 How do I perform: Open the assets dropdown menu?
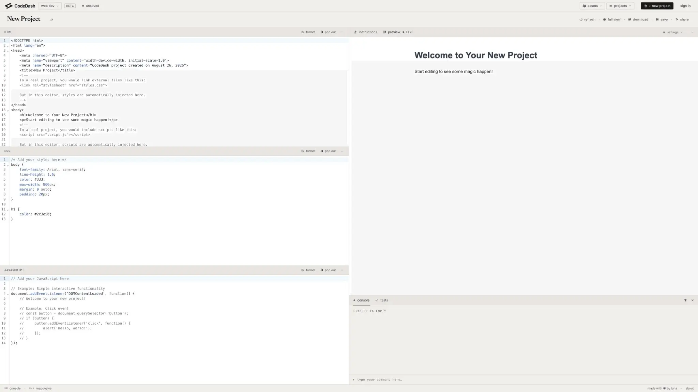[592, 6]
